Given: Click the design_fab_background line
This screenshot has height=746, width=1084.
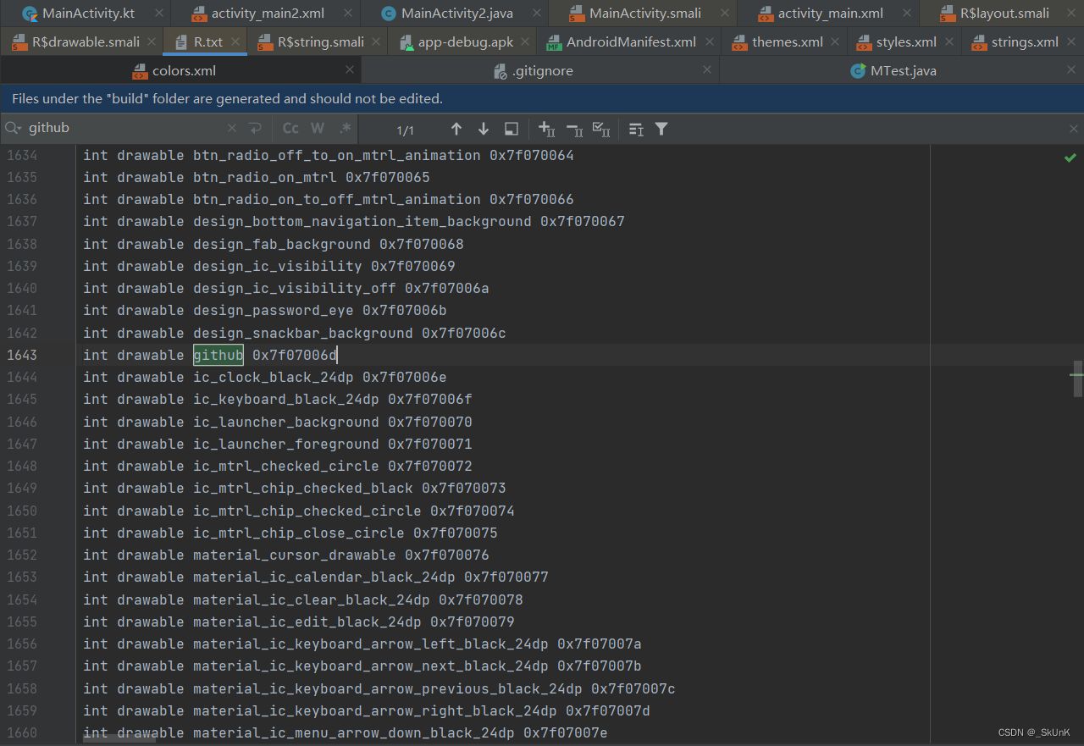Looking at the screenshot, I should [274, 244].
